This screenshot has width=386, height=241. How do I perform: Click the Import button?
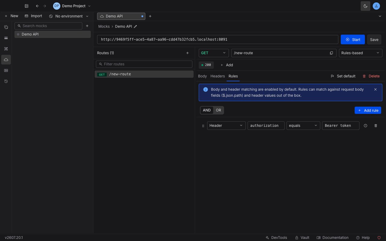(33, 16)
